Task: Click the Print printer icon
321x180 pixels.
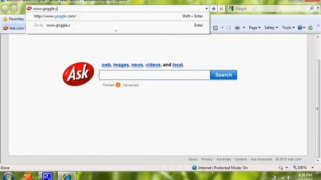Action: (237, 28)
